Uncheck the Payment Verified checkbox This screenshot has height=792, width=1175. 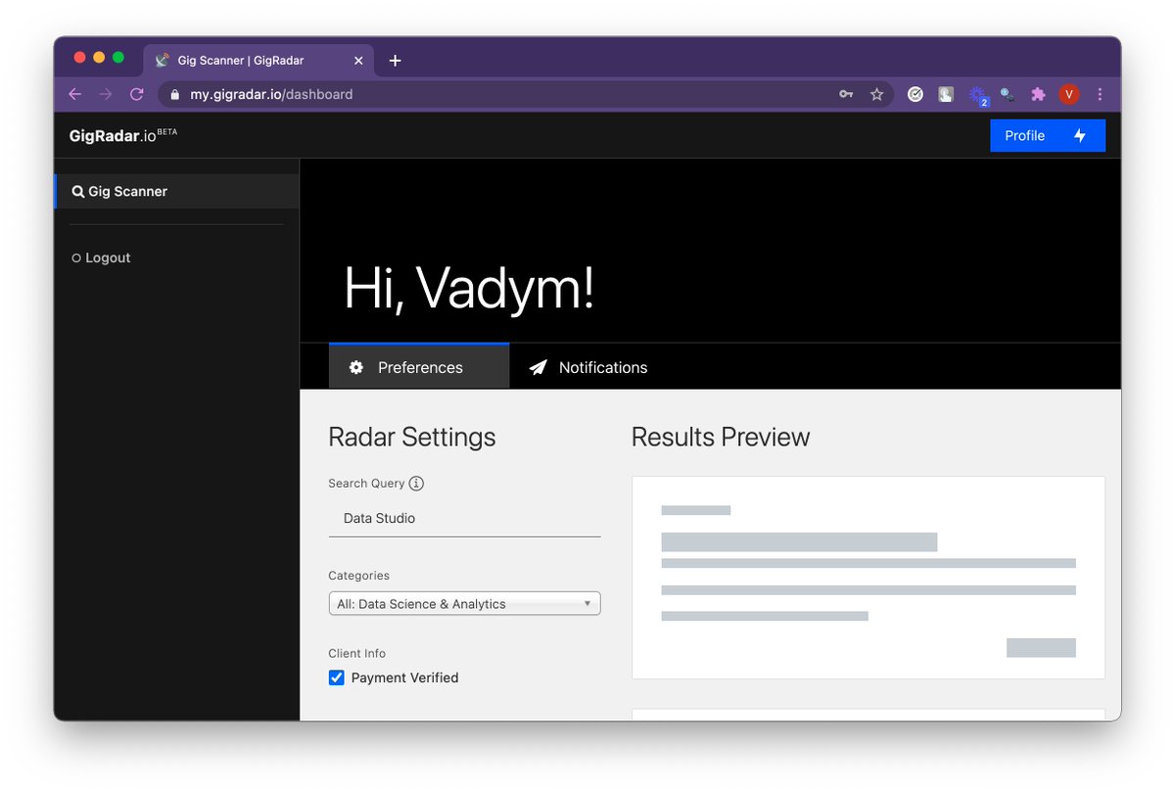(x=337, y=677)
